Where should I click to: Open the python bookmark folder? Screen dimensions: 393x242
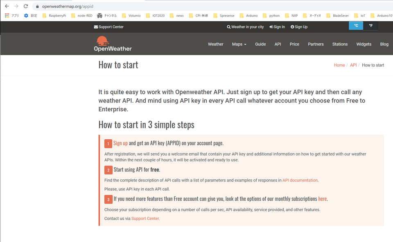pos(271,16)
